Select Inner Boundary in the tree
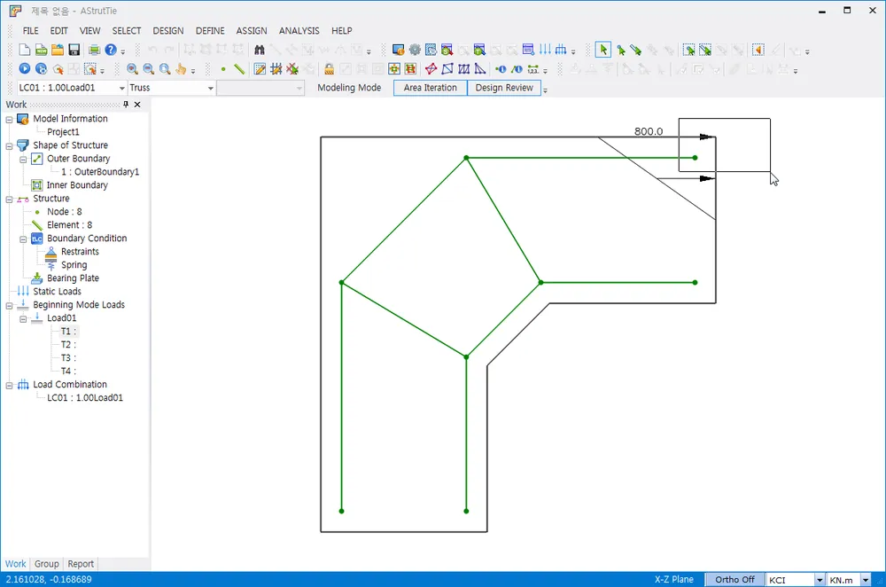Viewport: 886px width, 587px height. coord(77,185)
